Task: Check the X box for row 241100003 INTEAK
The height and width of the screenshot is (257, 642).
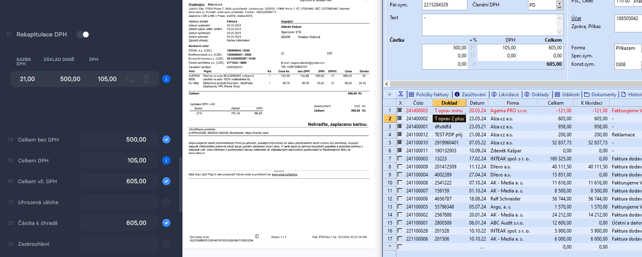Action: pyautogui.click(x=400, y=159)
